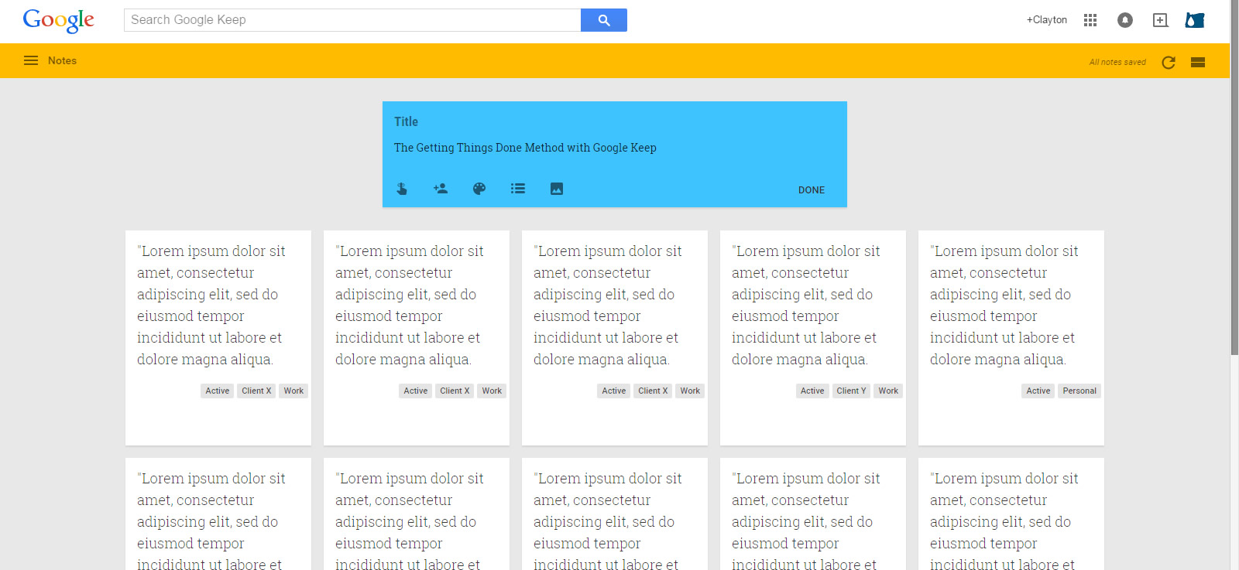Viewport: 1239px width, 570px height.
Task: Open the hamburger main menu
Action: (31, 60)
